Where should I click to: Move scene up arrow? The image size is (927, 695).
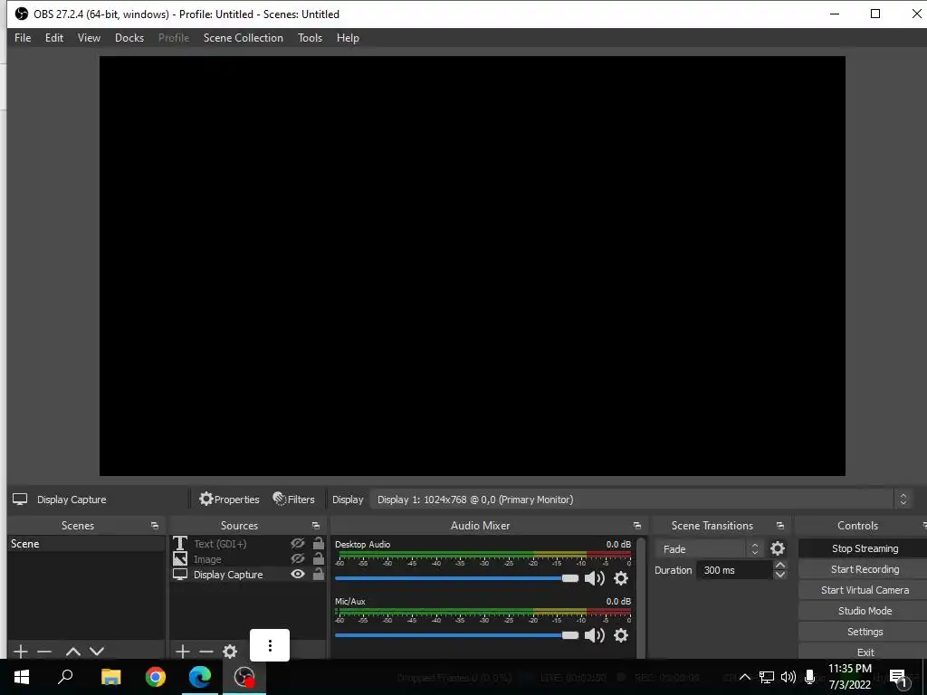point(72,652)
